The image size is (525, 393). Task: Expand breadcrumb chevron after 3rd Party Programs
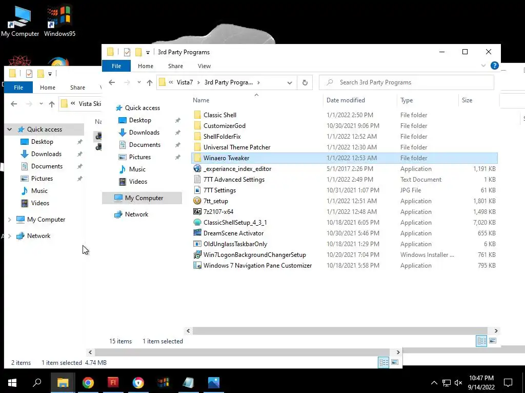(258, 82)
